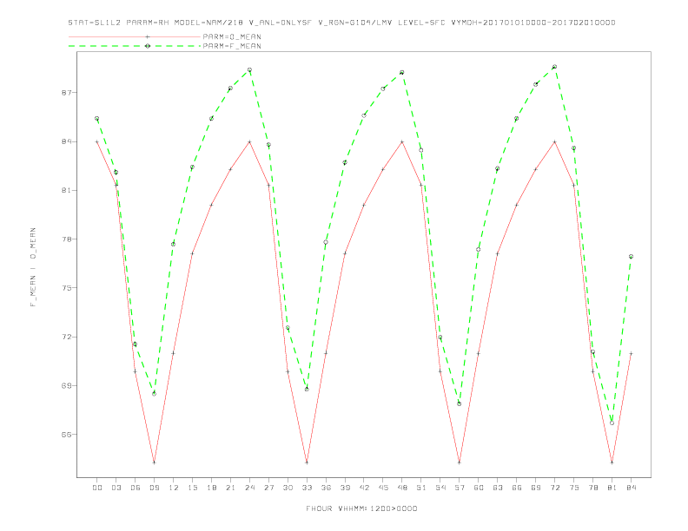Click x-axis tick label 63
The image size is (688, 531).
(x=498, y=488)
